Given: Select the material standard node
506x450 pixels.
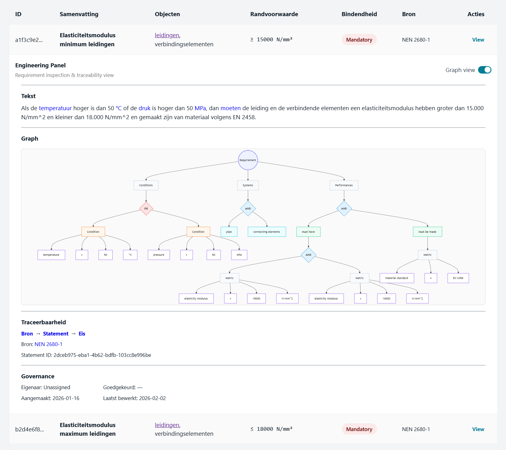Looking at the screenshot, I should tap(397, 278).
